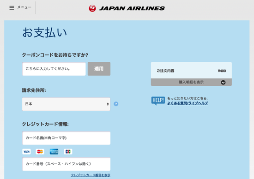Click the JAPAN AIRLINES wordmark
This screenshot has width=254, height=179.
(132, 8)
